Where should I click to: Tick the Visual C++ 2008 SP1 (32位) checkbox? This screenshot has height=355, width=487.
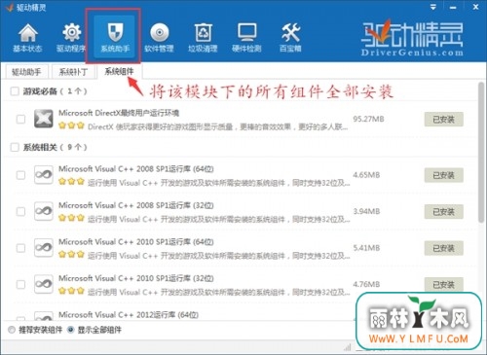(x=20, y=212)
